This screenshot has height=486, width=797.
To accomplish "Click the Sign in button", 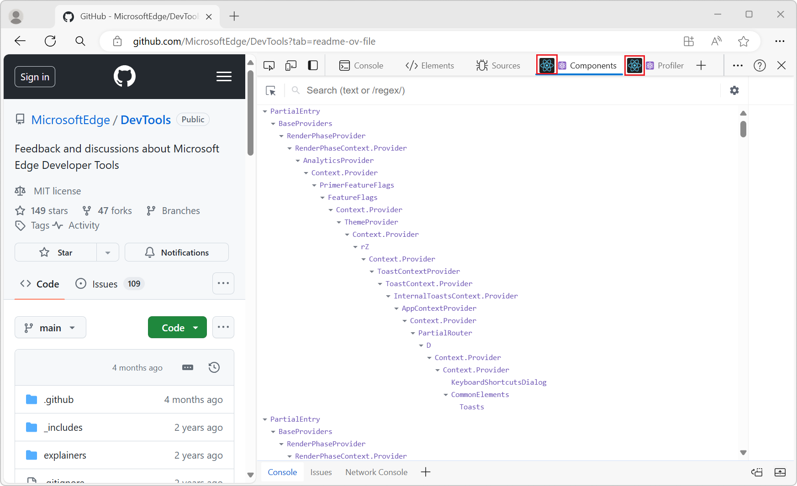I will coord(35,77).
